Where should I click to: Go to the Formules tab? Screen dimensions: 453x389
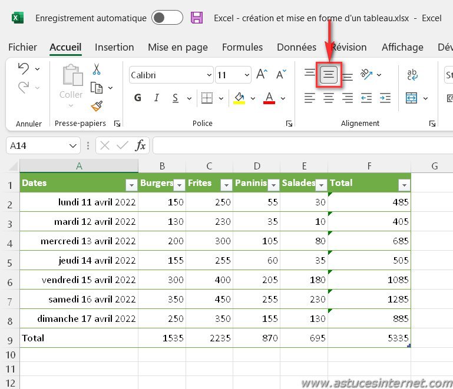[x=242, y=47]
